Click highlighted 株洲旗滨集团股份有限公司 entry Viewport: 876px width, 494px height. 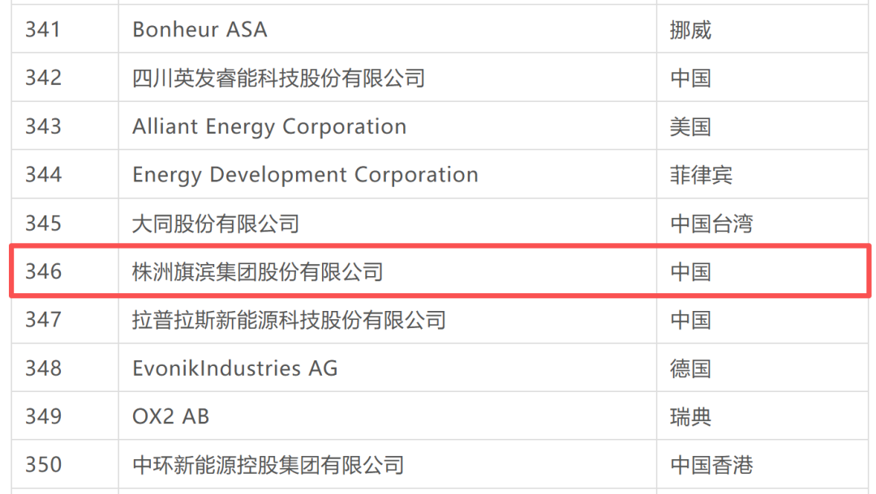(257, 272)
